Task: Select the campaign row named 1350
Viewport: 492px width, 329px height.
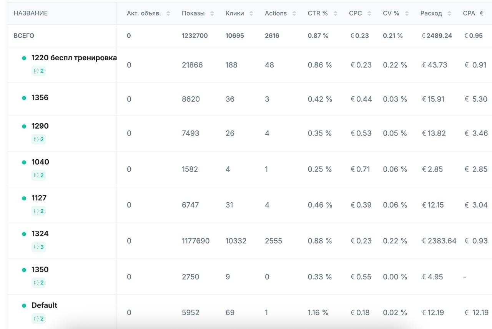Action: click(x=40, y=269)
